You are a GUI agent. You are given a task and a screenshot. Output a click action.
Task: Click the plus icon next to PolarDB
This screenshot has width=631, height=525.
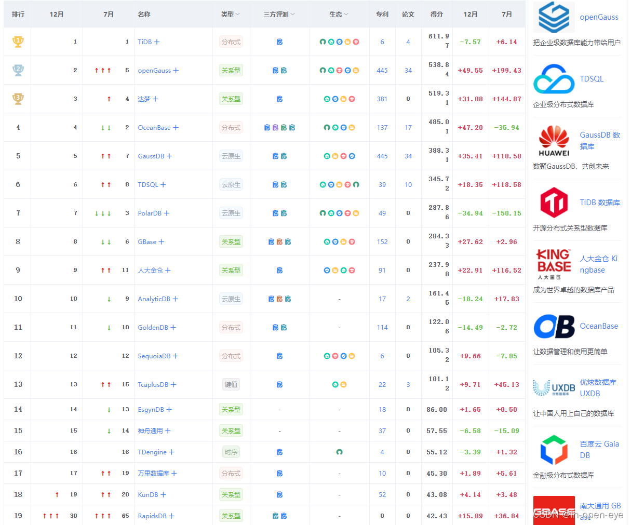pyautogui.click(x=167, y=213)
